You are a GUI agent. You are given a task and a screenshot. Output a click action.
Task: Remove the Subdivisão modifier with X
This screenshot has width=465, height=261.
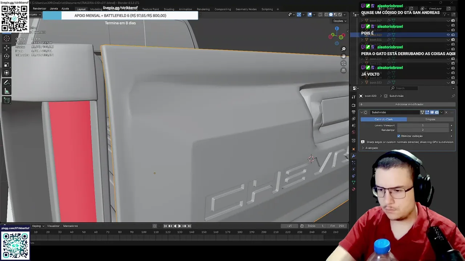click(x=446, y=112)
